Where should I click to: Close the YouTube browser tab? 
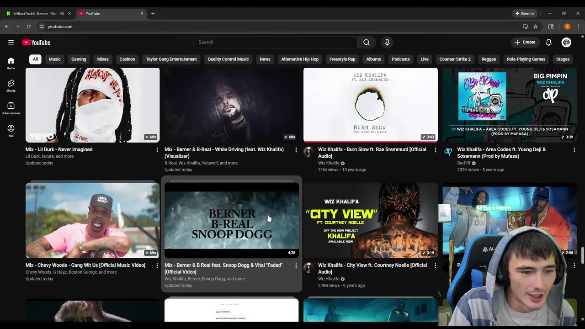tap(142, 13)
